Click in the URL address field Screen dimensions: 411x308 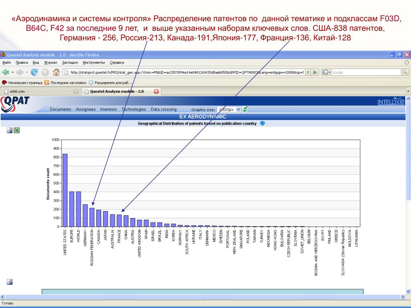(187, 72)
